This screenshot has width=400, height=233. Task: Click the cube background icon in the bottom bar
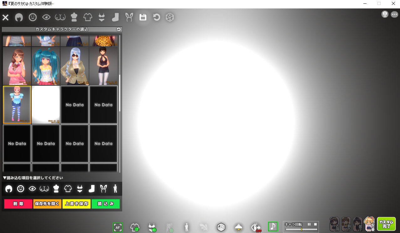[221, 227]
